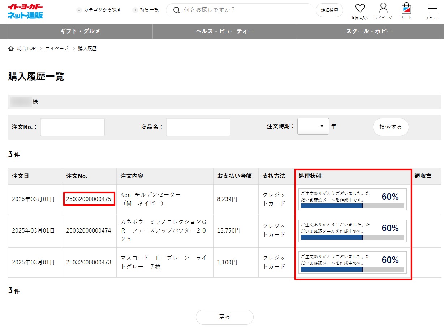444x328 pixels.
Task: Open order number 25032000000475
Action: 89,199
